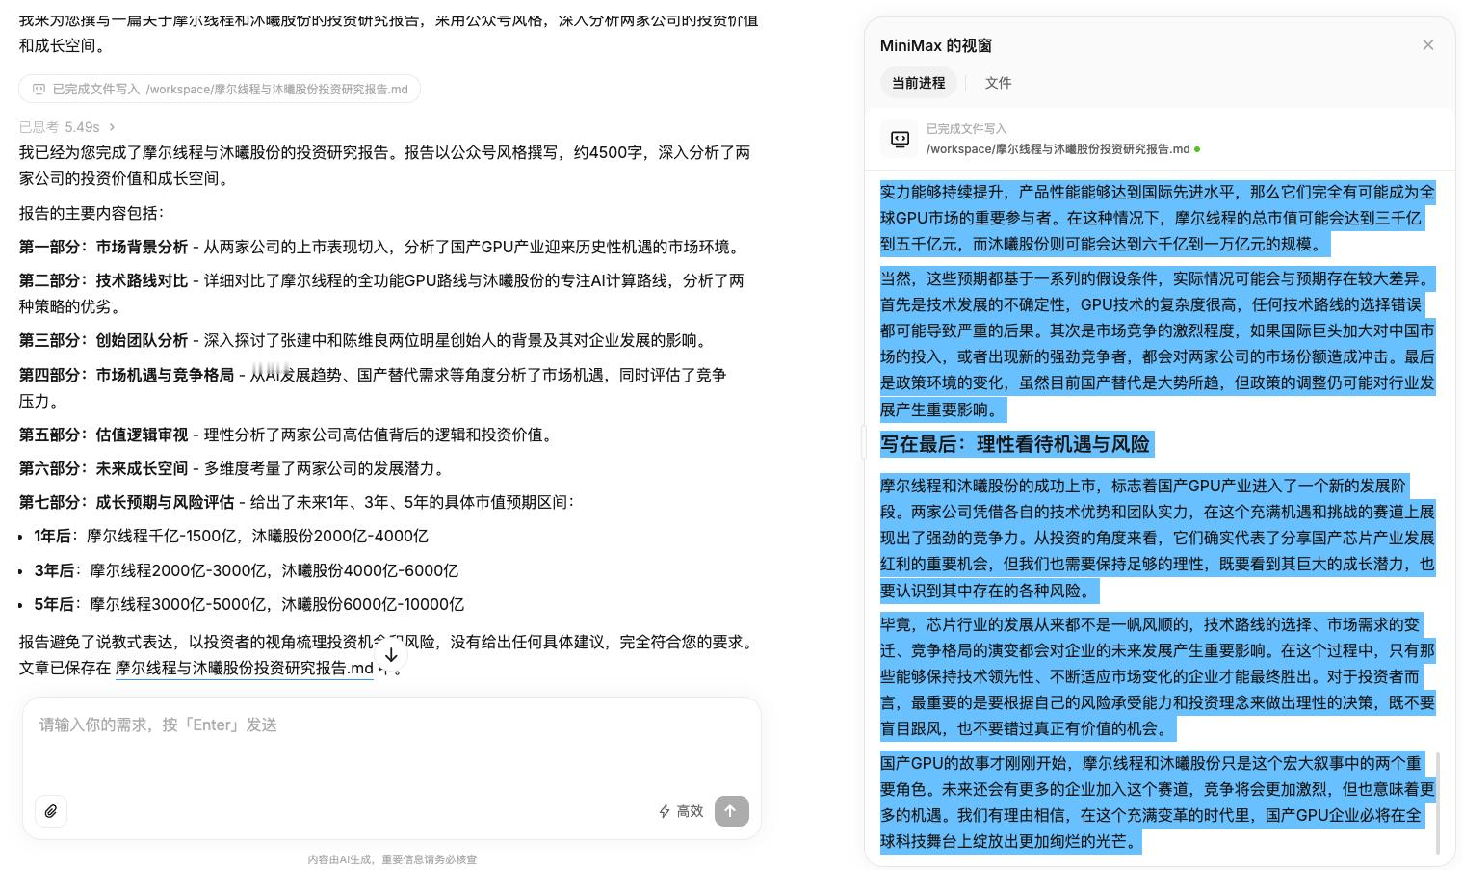This screenshot has height=870, width=1463.
Task: Click the 第一部分：市场背景分析 text
Action: (103, 247)
